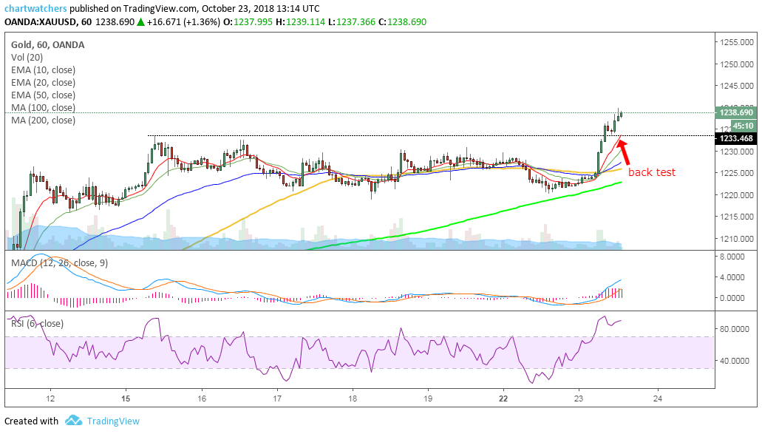Screen dimensions: 762x434
Task: Click date 17 on time axis
Action: click(x=277, y=399)
